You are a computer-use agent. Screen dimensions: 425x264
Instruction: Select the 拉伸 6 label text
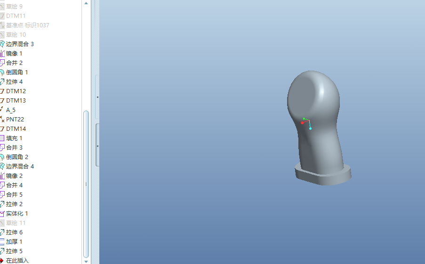(15, 232)
